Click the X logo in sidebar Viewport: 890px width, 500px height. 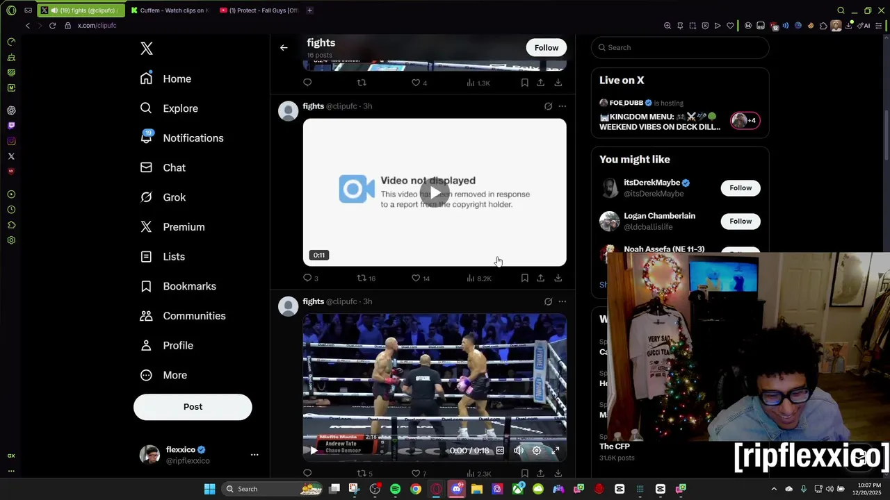[x=147, y=49]
